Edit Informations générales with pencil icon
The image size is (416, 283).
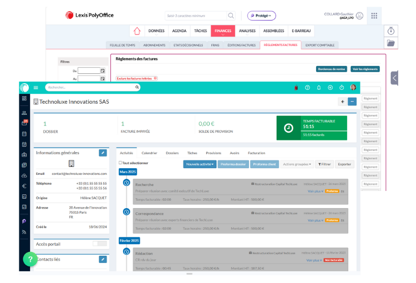point(103,153)
